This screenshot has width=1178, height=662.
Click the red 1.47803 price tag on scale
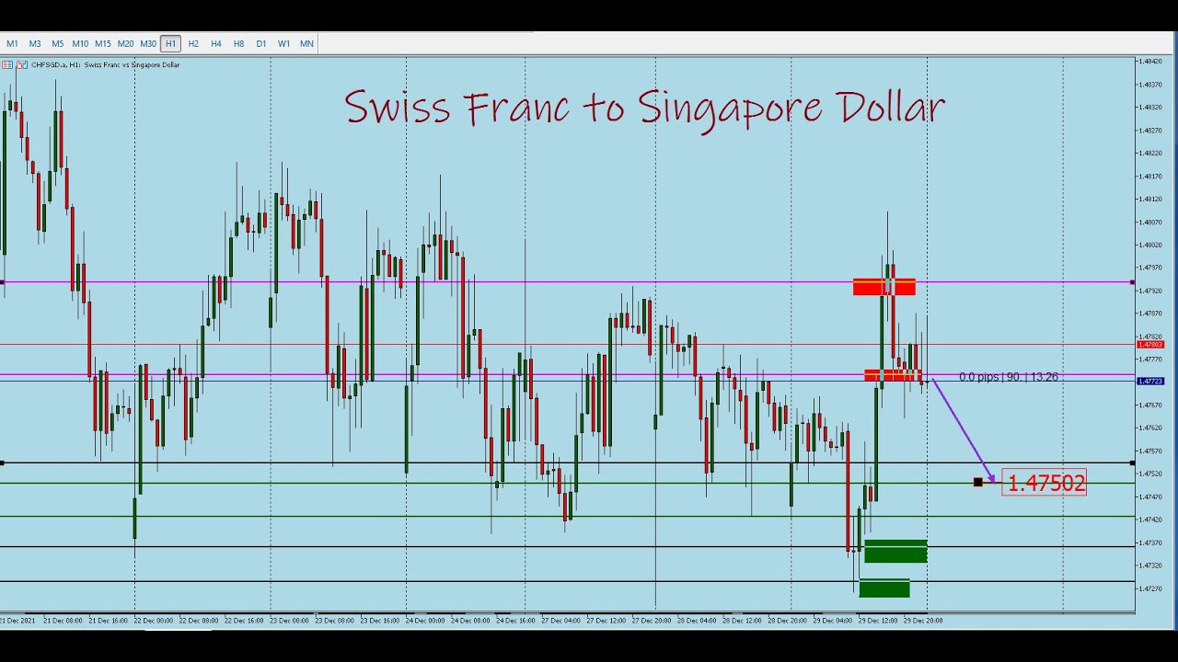click(x=1150, y=345)
